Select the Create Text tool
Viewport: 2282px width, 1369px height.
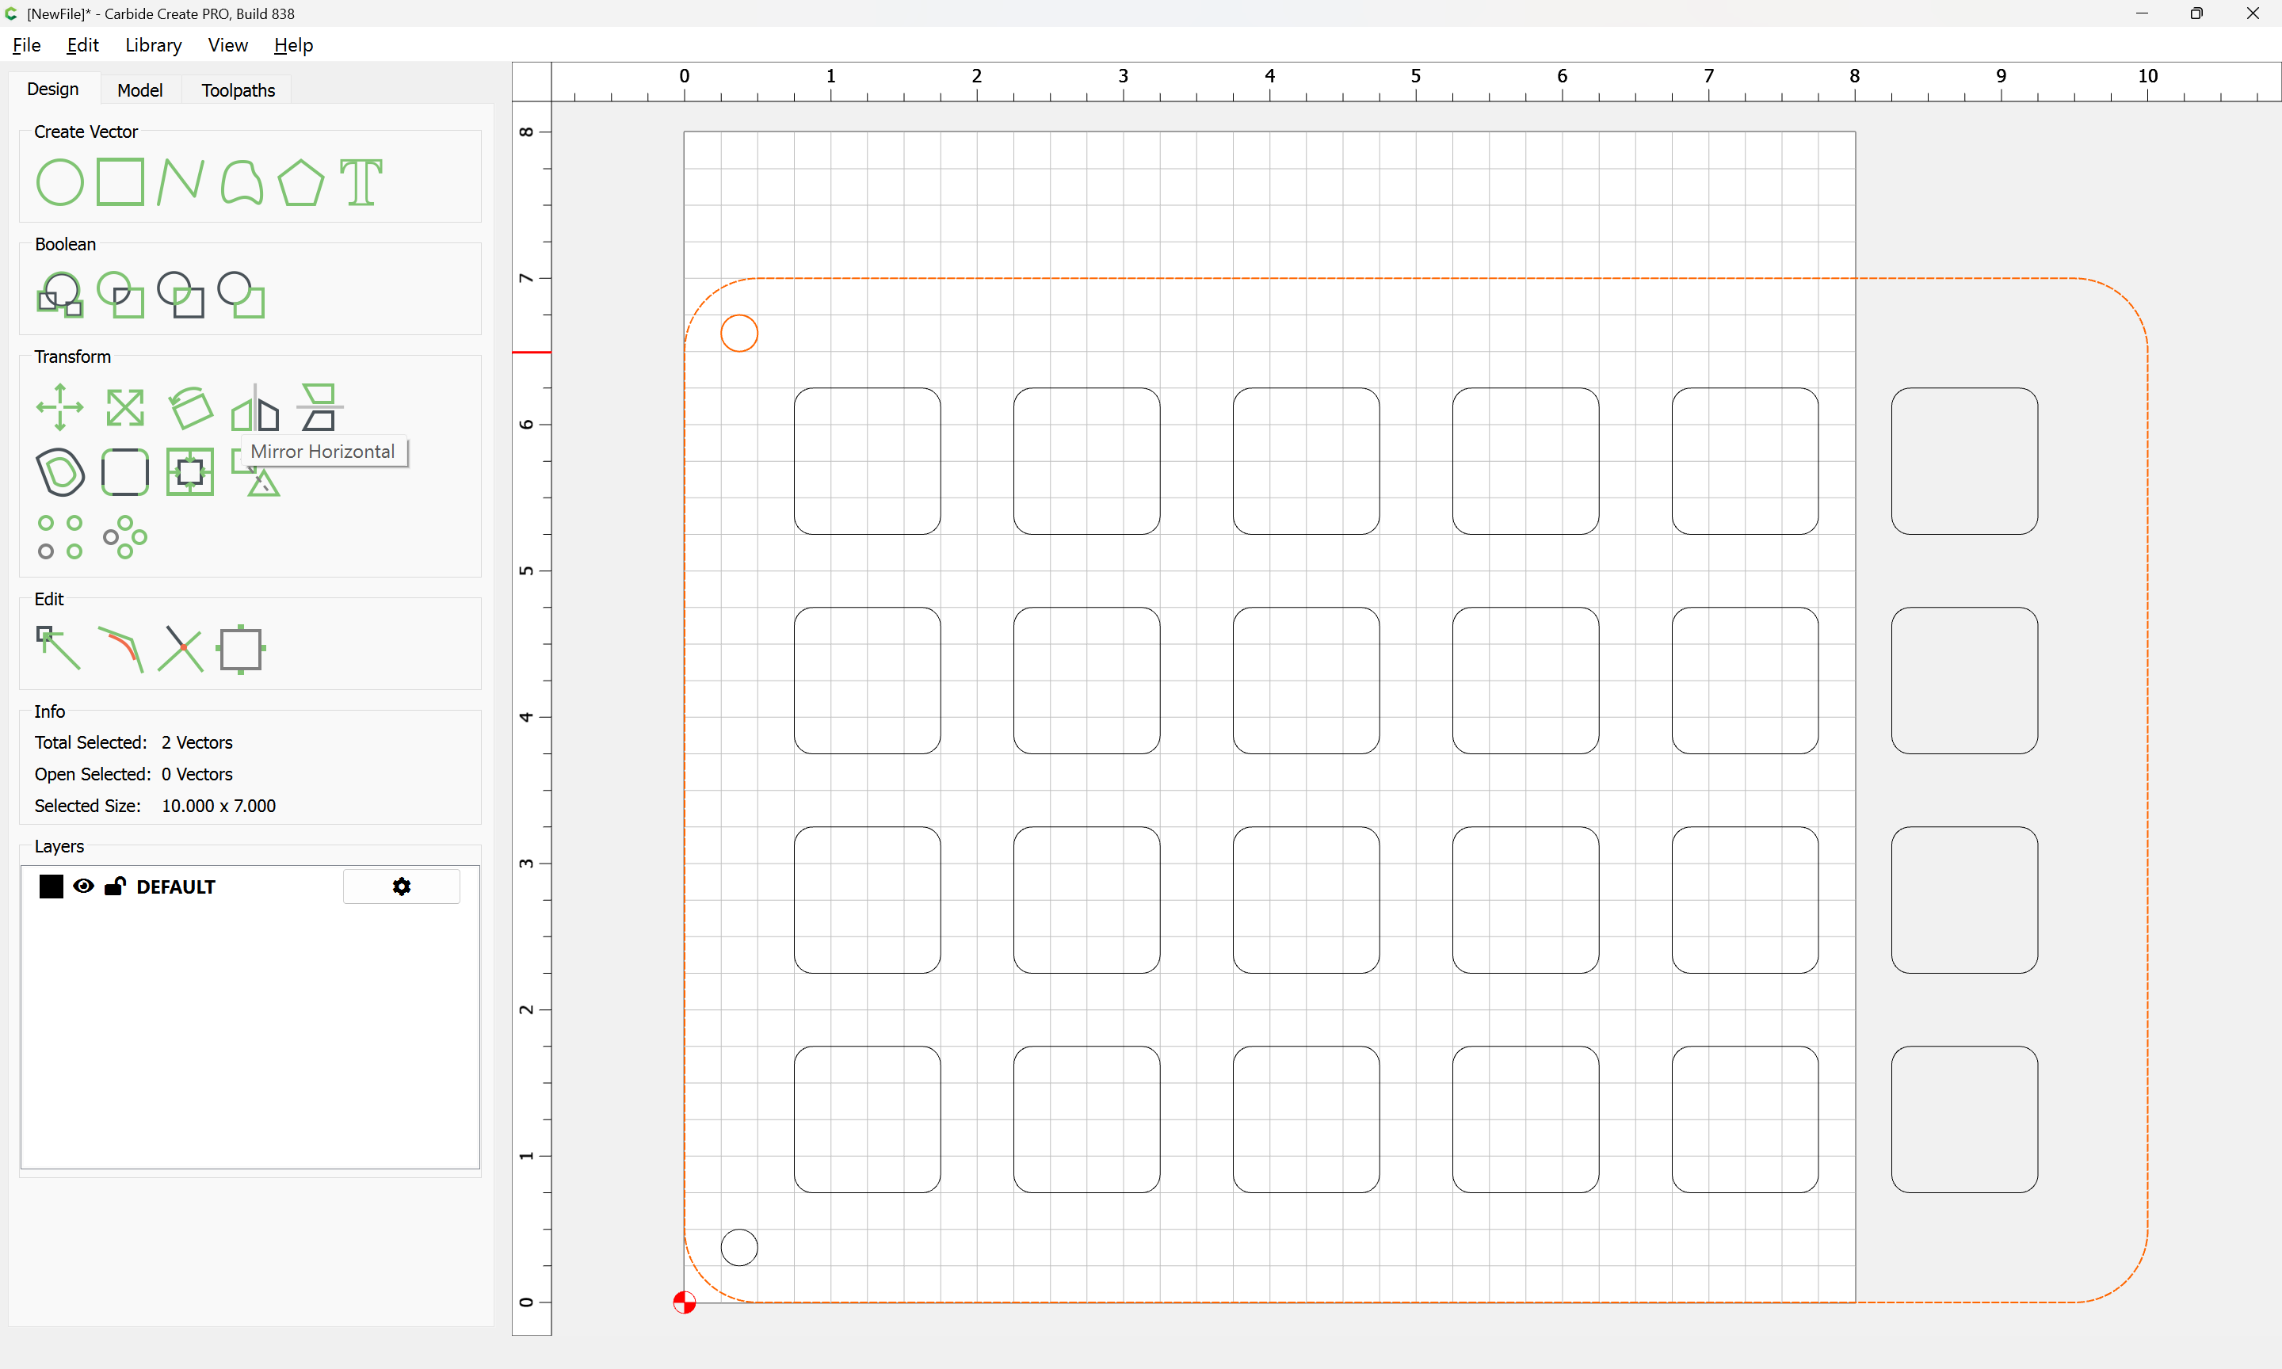coord(361,181)
